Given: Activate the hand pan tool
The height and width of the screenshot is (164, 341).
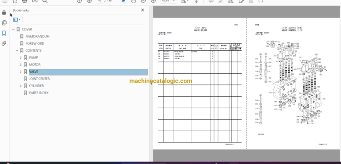Looking at the screenshot, I should pyautogui.click(x=134, y=1).
